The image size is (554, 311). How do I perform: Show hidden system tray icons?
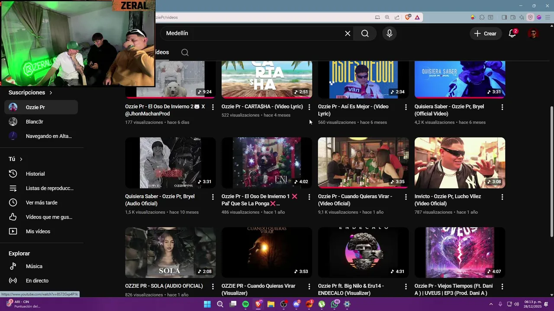491,304
